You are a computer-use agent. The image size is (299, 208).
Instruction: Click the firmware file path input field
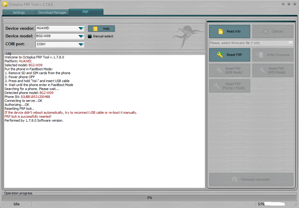pyautogui.click(x=249, y=43)
